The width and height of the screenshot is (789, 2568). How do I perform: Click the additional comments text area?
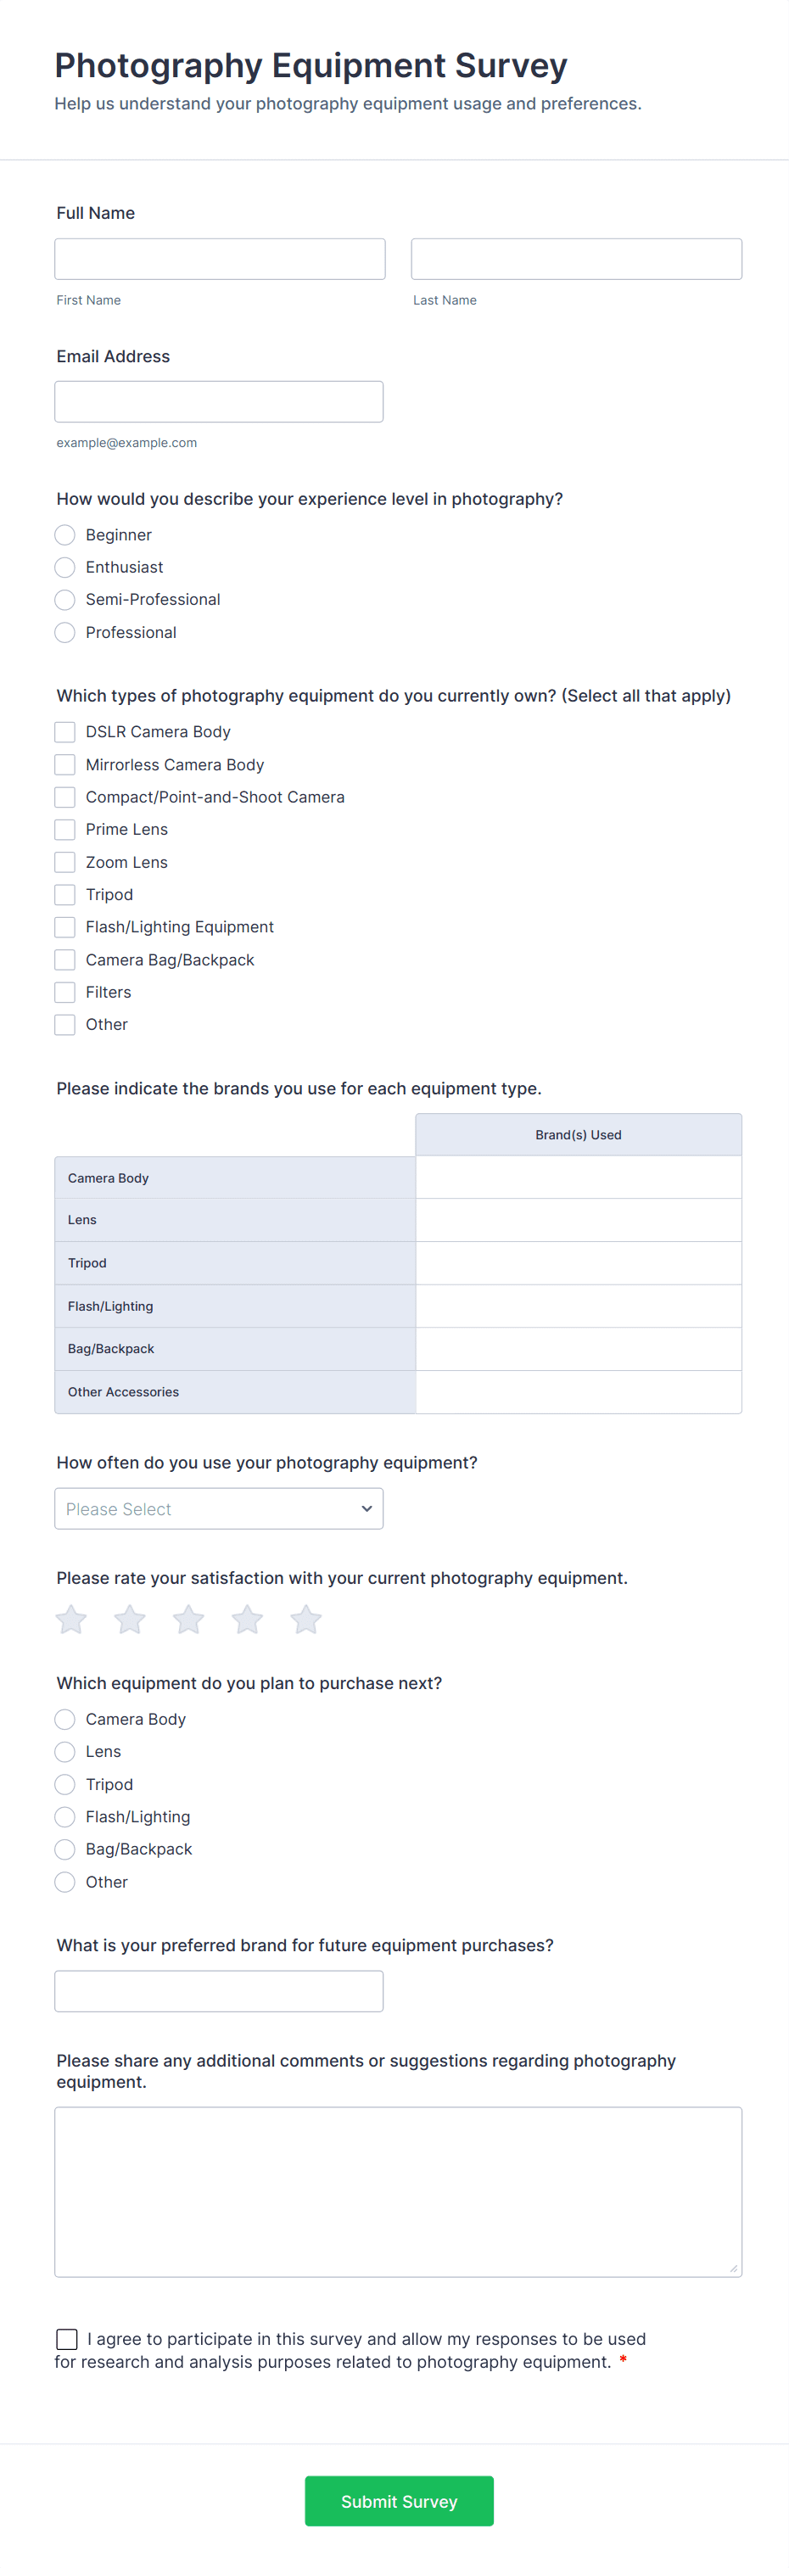point(398,2192)
